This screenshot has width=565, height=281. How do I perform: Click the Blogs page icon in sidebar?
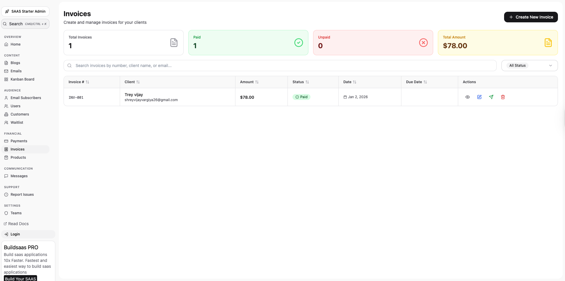click(6, 63)
